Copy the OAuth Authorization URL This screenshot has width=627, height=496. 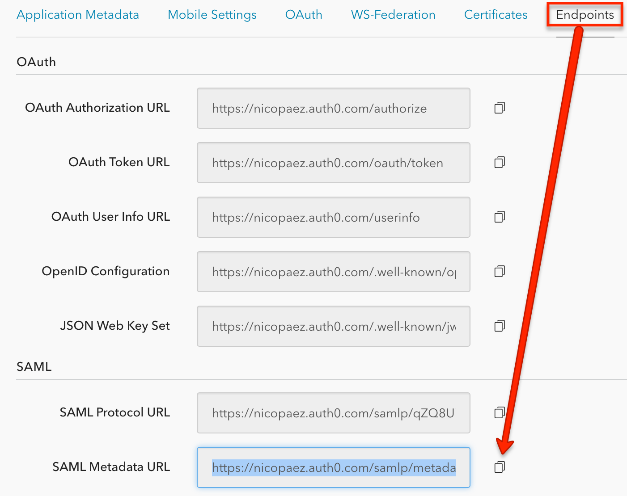point(500,108)
